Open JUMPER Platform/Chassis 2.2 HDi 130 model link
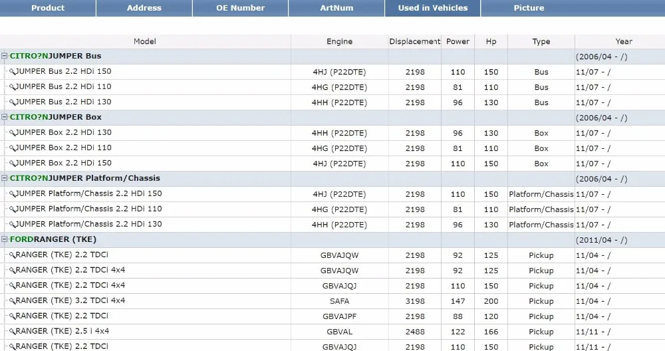Image resolution: width=665 pixels, height=351 pixels. (x=88, y=224)
